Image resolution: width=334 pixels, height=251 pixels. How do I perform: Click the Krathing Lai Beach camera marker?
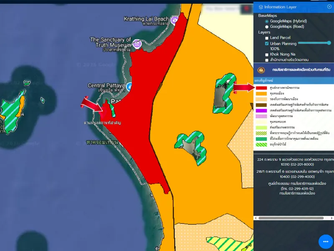click(175, 20)
